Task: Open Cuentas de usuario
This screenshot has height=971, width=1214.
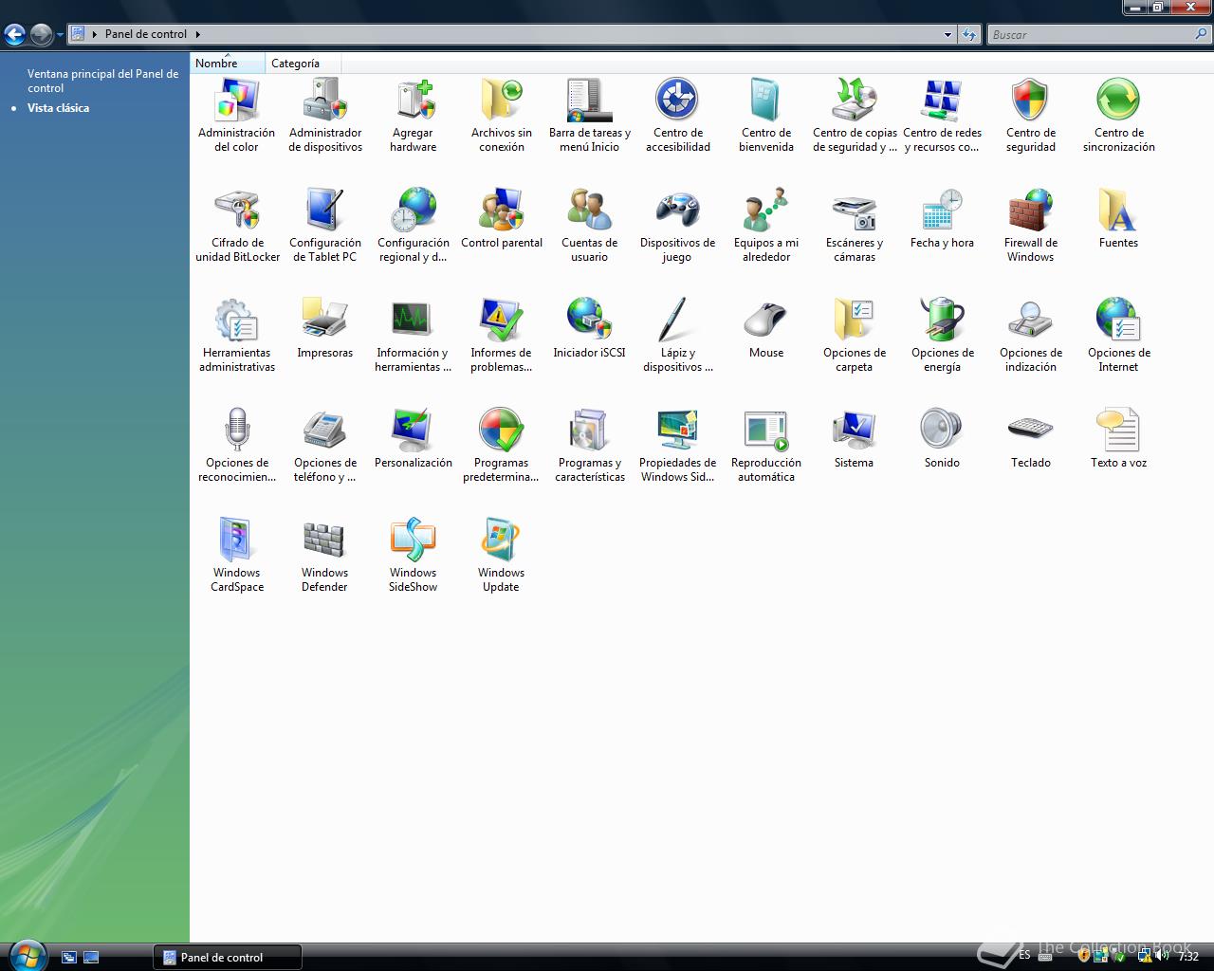Action: coord(589,226)
